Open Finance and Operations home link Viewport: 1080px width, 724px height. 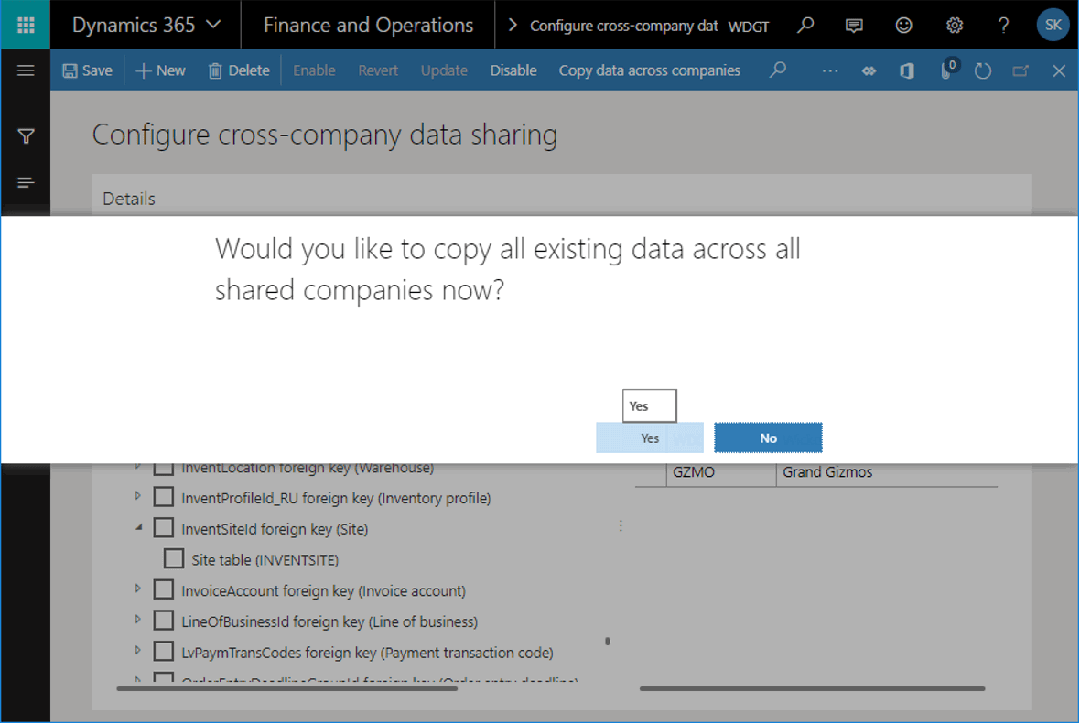(x=369, y=26)
